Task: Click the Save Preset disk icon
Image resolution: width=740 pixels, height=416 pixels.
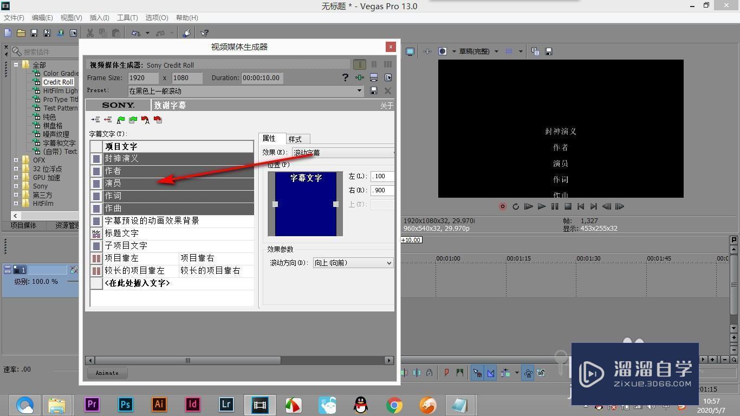Action: pyautogui.click(x=374, y=90)
